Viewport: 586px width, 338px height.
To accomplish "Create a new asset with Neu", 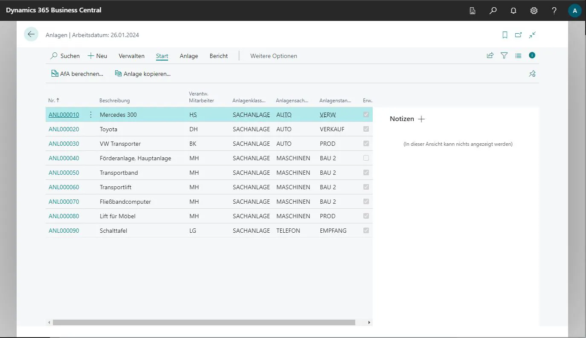I will [97, 56].
